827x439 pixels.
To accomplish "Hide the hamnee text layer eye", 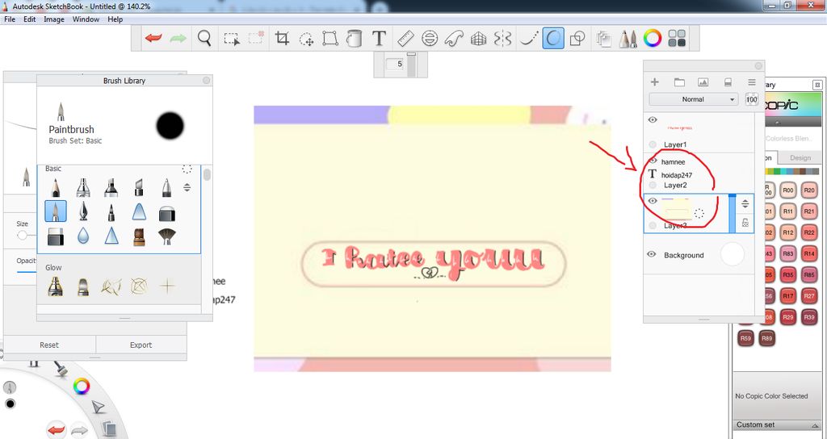I will (x=653, y=161).
